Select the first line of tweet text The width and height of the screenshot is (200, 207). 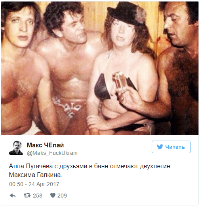click(90, 166)
